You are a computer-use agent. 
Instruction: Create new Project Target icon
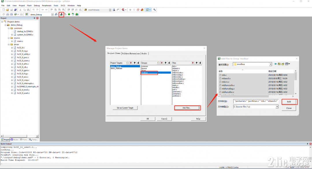(x=127, y=63)
